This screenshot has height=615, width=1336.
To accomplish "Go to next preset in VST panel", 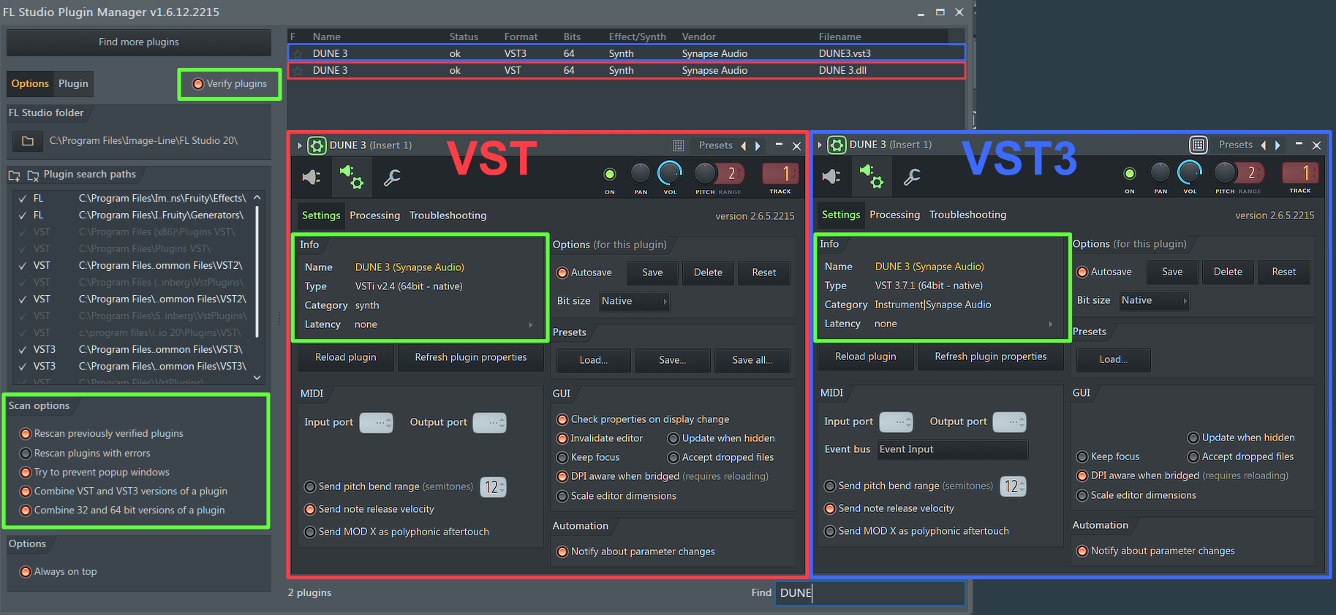I will click(x=758, y=146).
